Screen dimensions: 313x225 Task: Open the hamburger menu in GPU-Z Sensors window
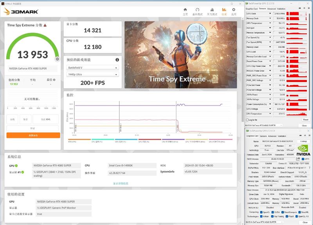tap(309, 8)
